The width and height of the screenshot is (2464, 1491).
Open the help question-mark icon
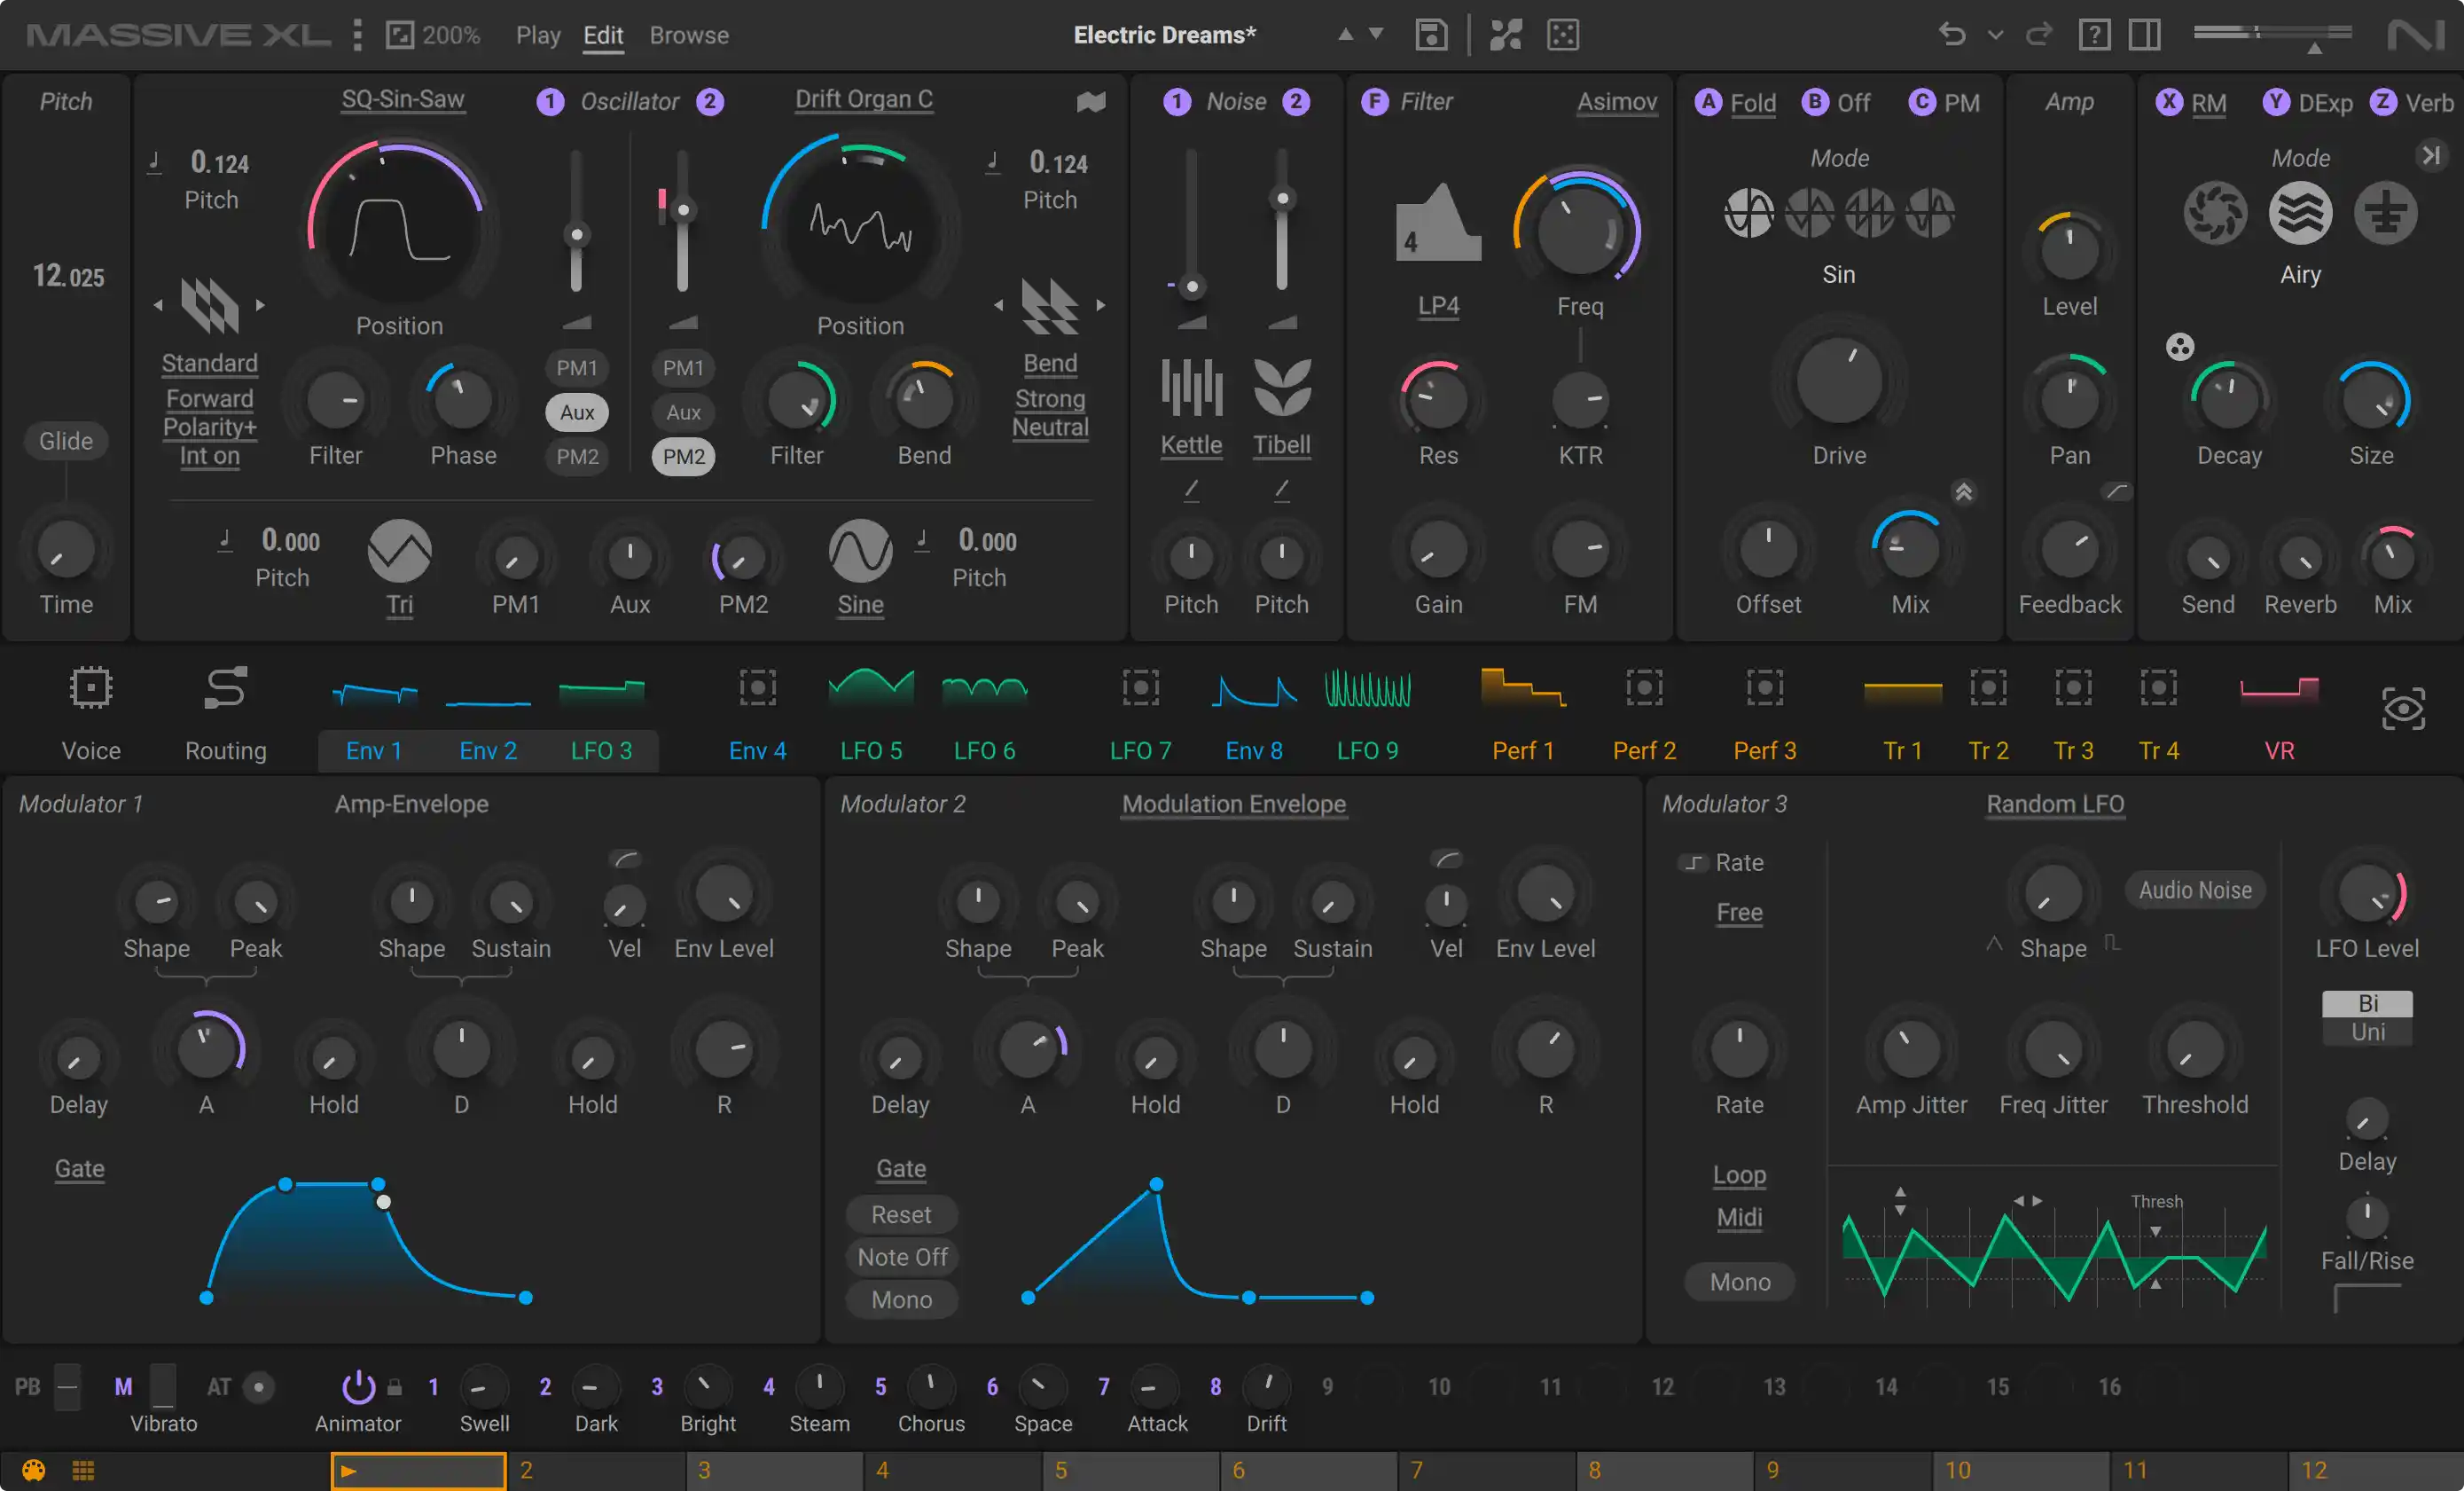click(x=2094, y=35)
